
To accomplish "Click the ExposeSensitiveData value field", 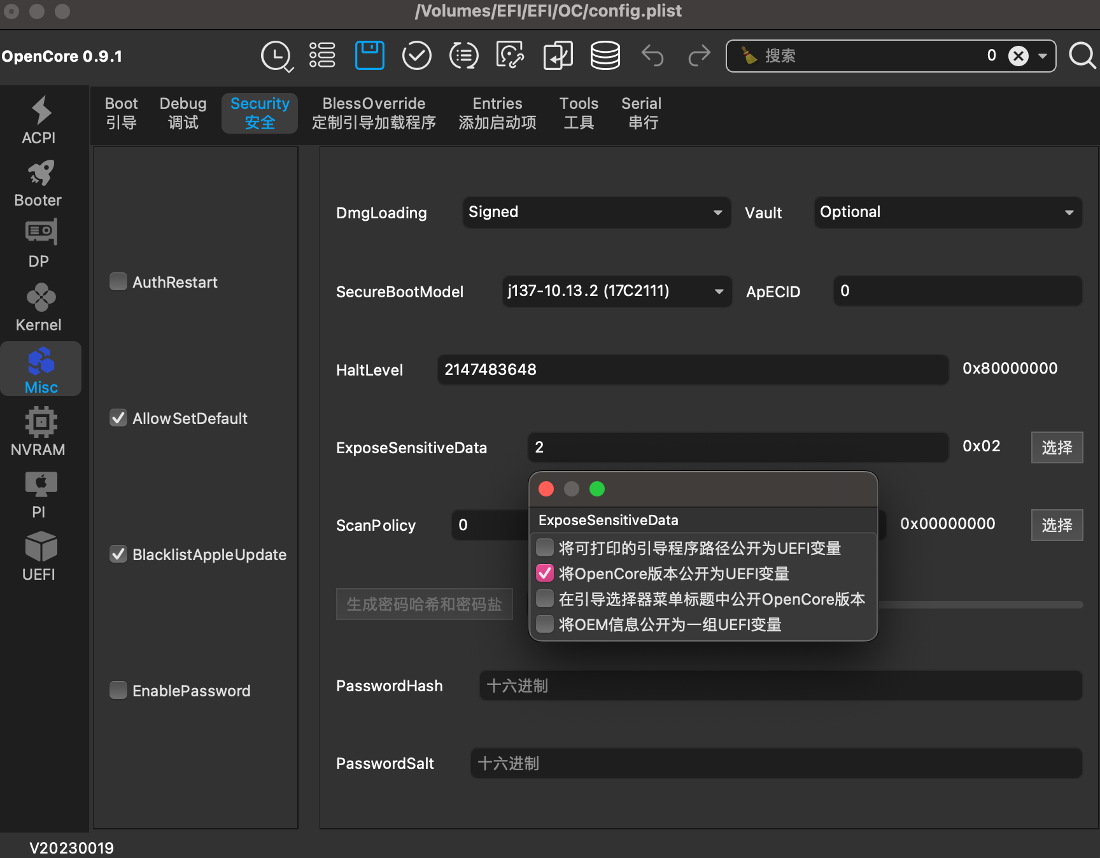I will (x=738, y=447).
